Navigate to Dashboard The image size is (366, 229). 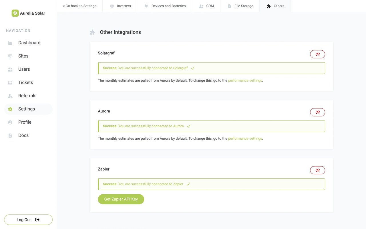click(28, 43)
